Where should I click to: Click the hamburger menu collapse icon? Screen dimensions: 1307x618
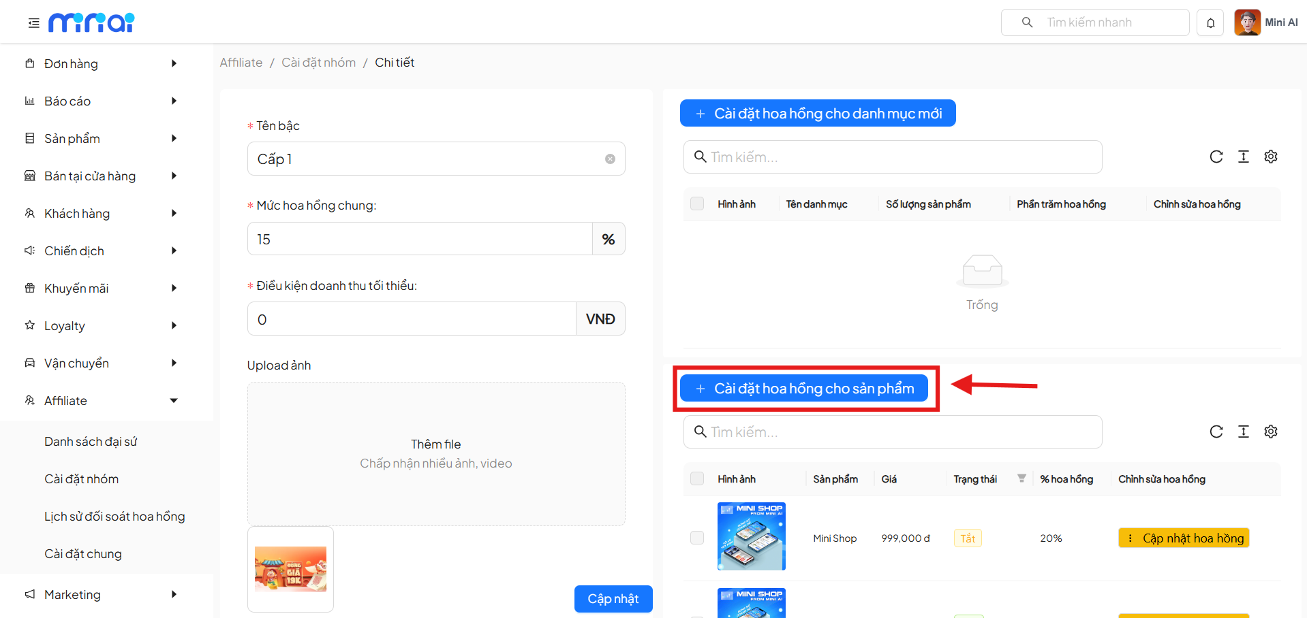tap(33, 23)
